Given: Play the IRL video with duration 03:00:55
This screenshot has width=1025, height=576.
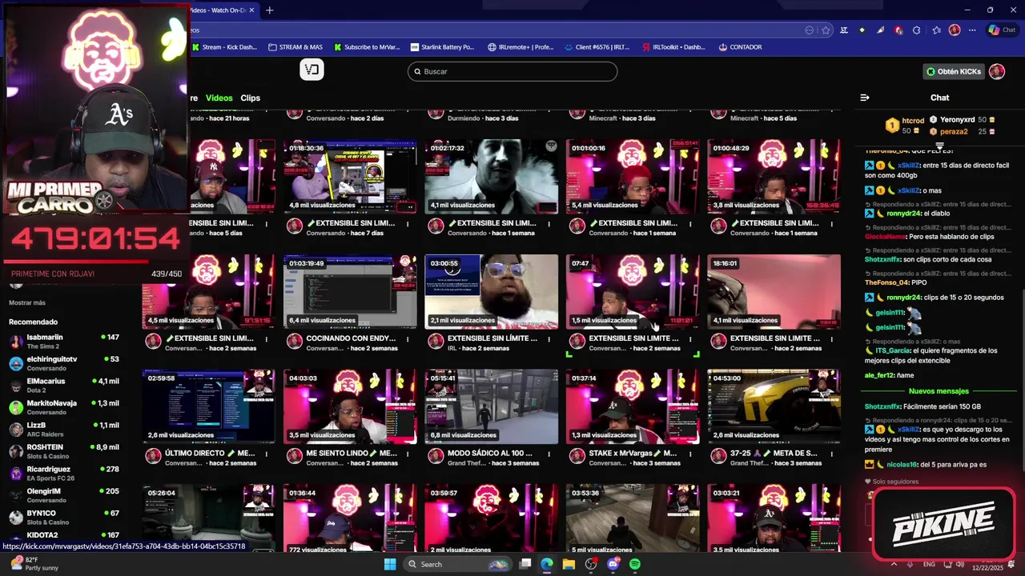Looking at the screenshot, I should click(492, 292).
